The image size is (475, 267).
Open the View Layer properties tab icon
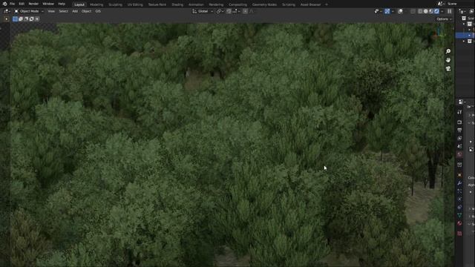pos(459,138)
